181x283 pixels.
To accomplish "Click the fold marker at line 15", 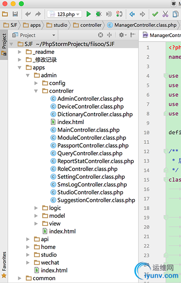I will point(166,180).
